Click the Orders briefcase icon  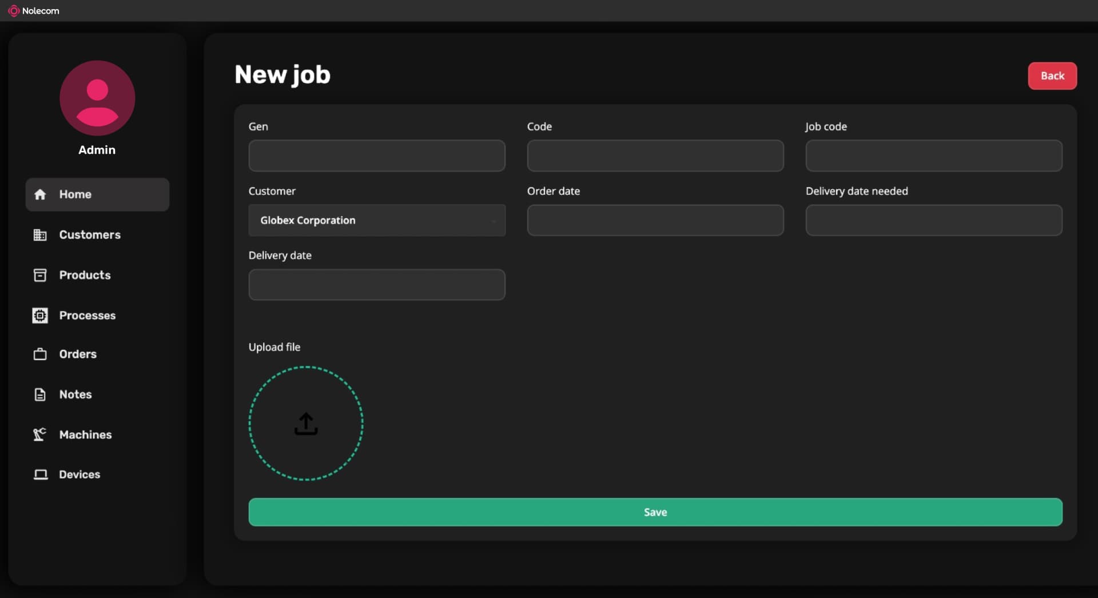[x=40, y=354]
